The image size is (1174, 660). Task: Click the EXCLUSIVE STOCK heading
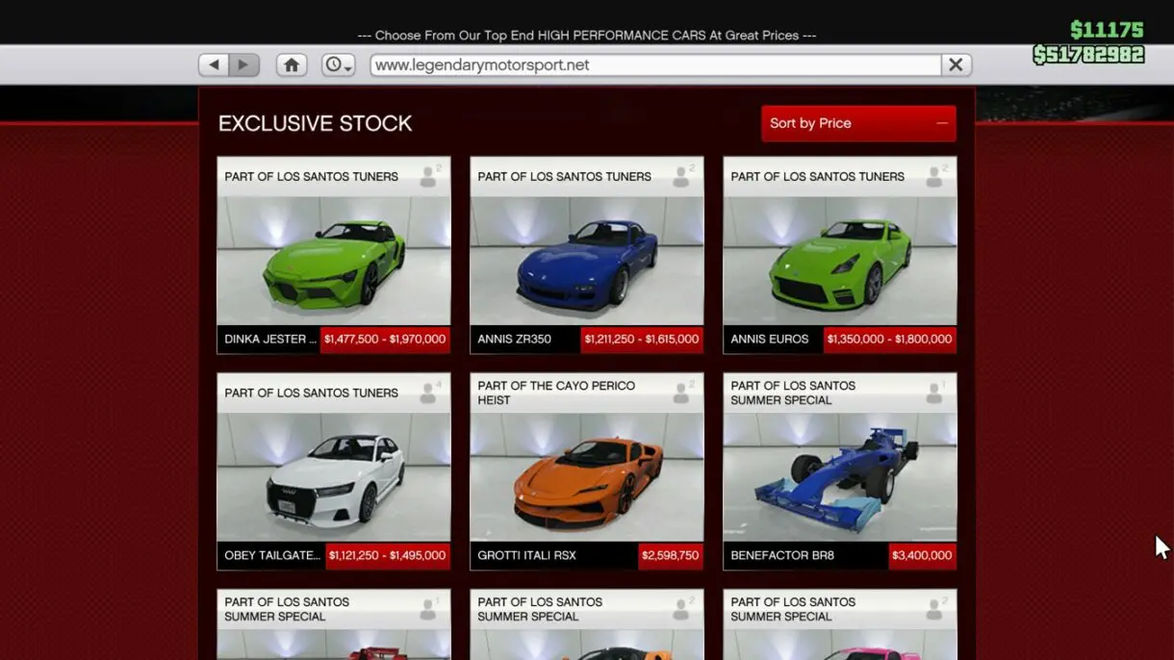tap(315, 123)
